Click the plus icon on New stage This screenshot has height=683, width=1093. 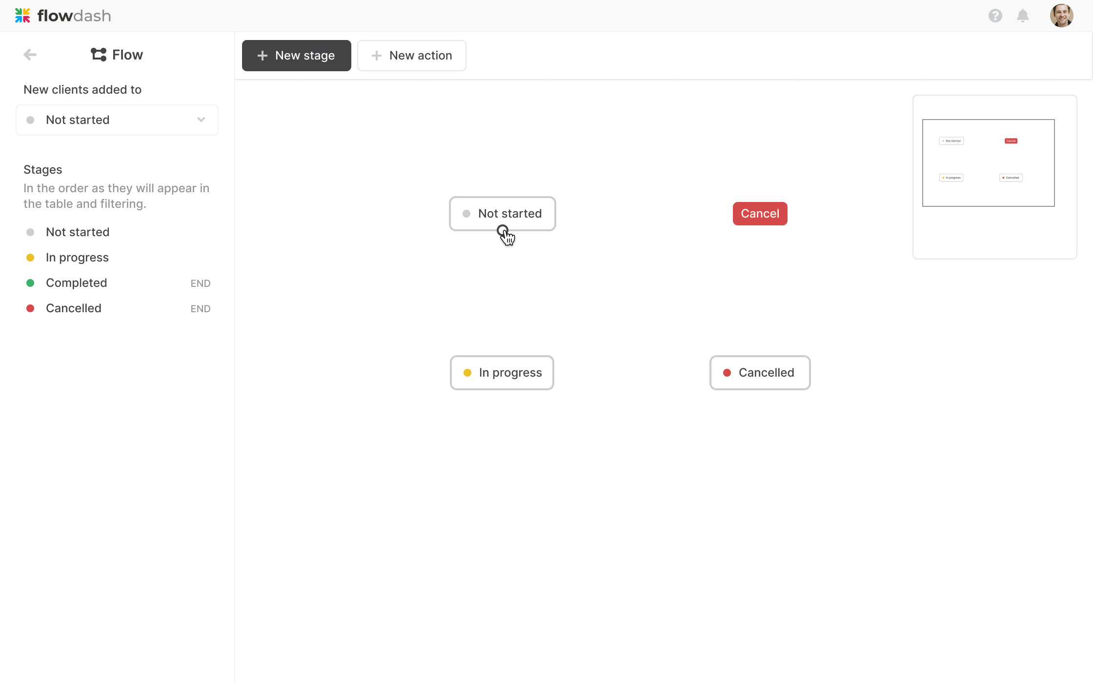point(263,56)
